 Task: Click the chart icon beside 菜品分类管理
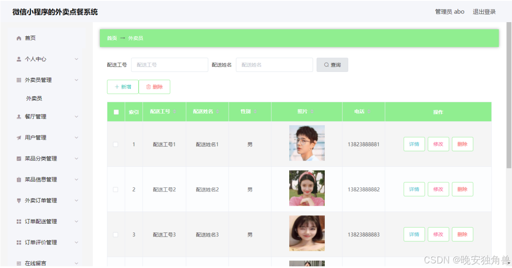click(x=19, y=158)
